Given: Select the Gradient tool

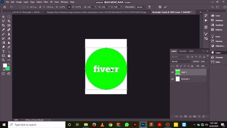Looking at the screenshot, I should click(3, 43).
